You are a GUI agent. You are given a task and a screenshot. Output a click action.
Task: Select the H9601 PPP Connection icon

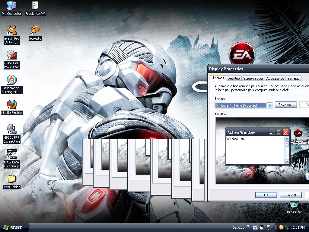click(11, 130)
